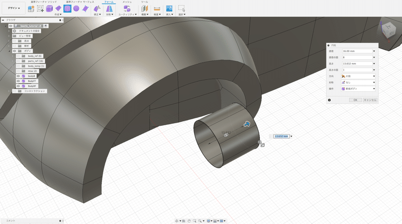Image resolution: width=402 pixels, height=224 pixels.
Task: Click the Utility (ユーティリティ) icon
Action: point(126,9)
